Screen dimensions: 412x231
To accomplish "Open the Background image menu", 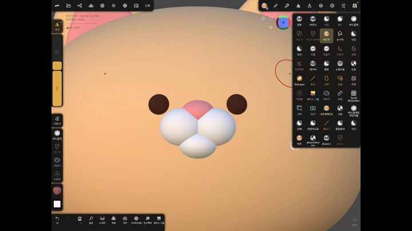I will pos(136,6).
